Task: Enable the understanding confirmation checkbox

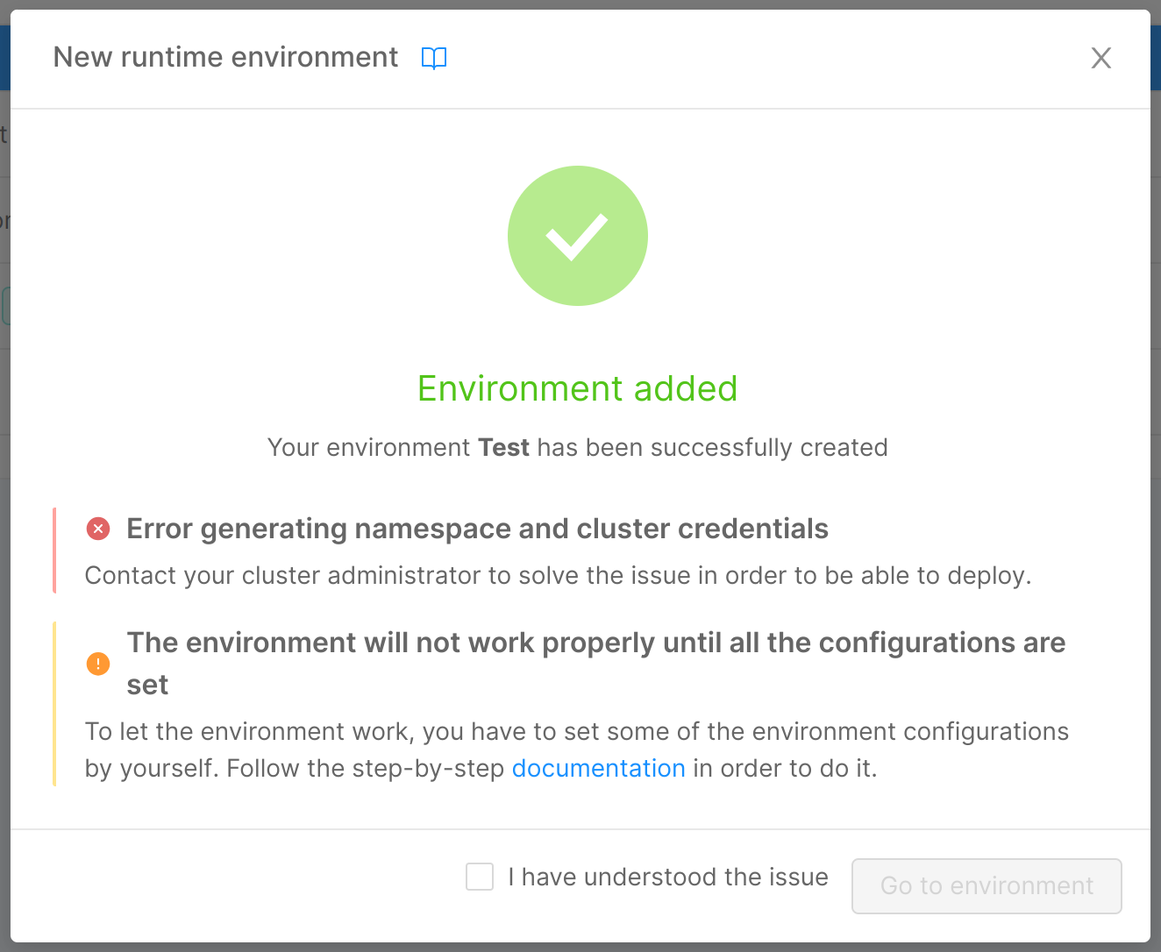Action: [480, 877]
